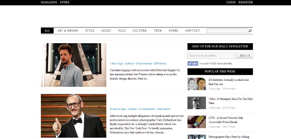Click the search magnifier icon
This screenshot has width=291, height=139.
pos(250,31)
